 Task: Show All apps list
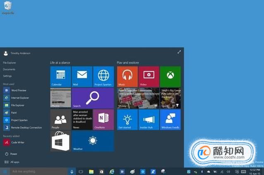pyautogui.click(x=12, y=162)
